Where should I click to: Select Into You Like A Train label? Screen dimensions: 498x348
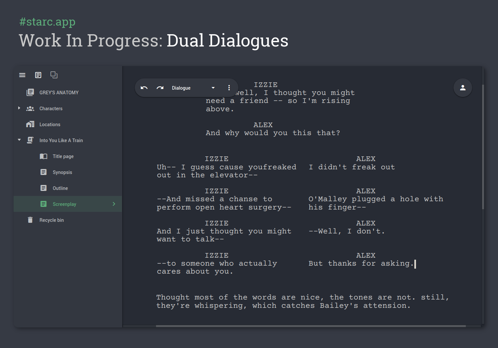coord(61,140)
